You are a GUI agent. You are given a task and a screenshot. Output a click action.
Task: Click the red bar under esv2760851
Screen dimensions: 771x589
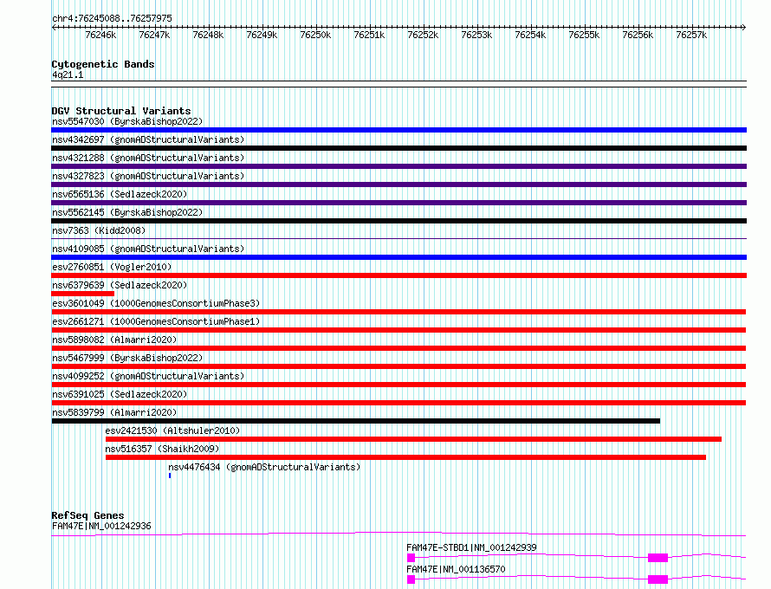(x=398, y=275)
